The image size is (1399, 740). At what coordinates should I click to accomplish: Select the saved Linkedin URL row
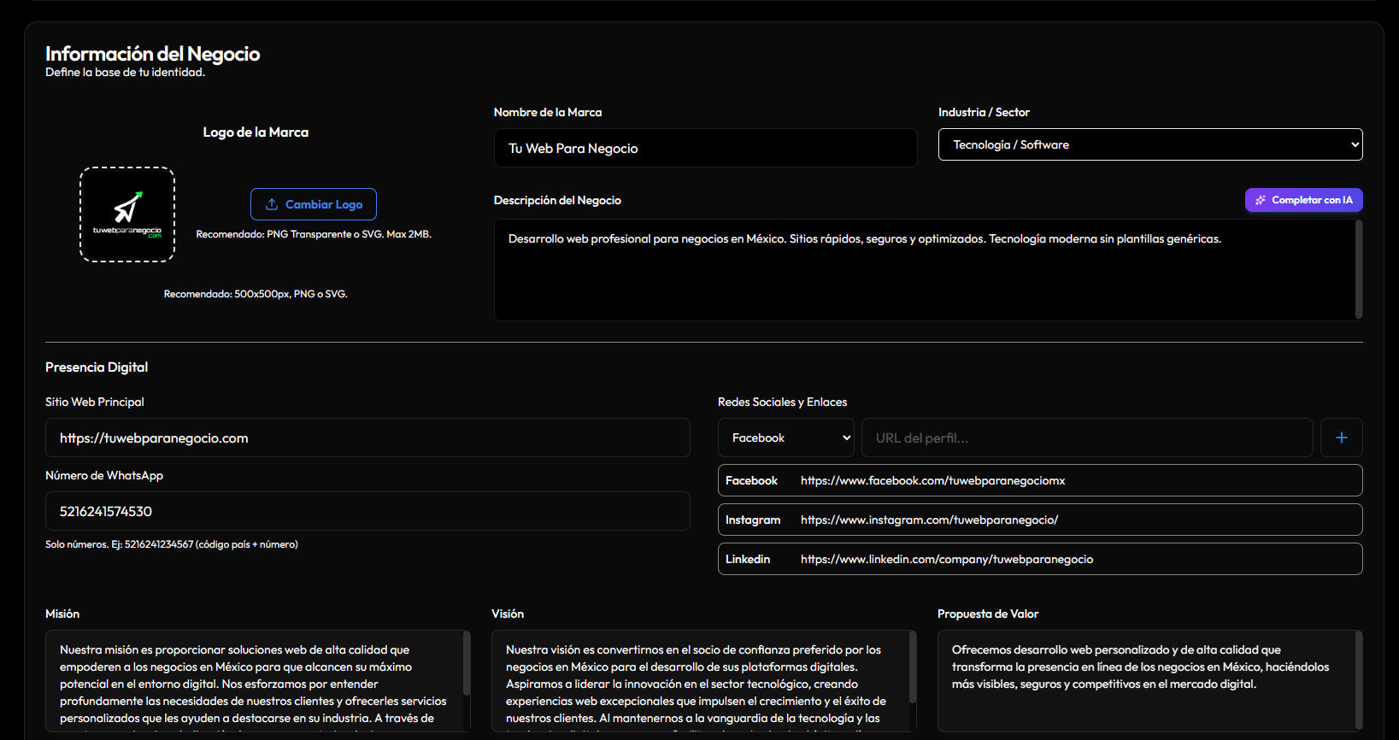tap(1039, 559)
